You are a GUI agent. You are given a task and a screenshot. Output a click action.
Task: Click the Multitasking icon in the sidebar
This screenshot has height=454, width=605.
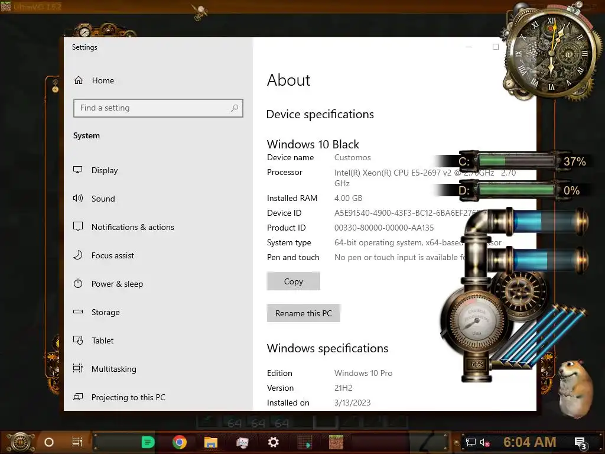tap(78, 369)
